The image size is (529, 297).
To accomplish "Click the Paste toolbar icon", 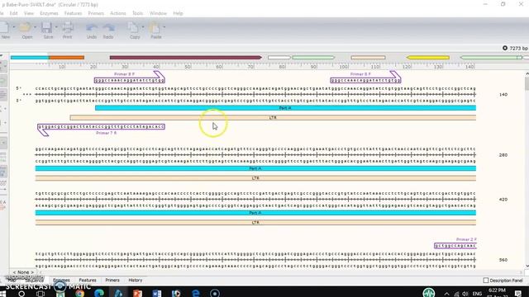I will click(x=155, y=27).
